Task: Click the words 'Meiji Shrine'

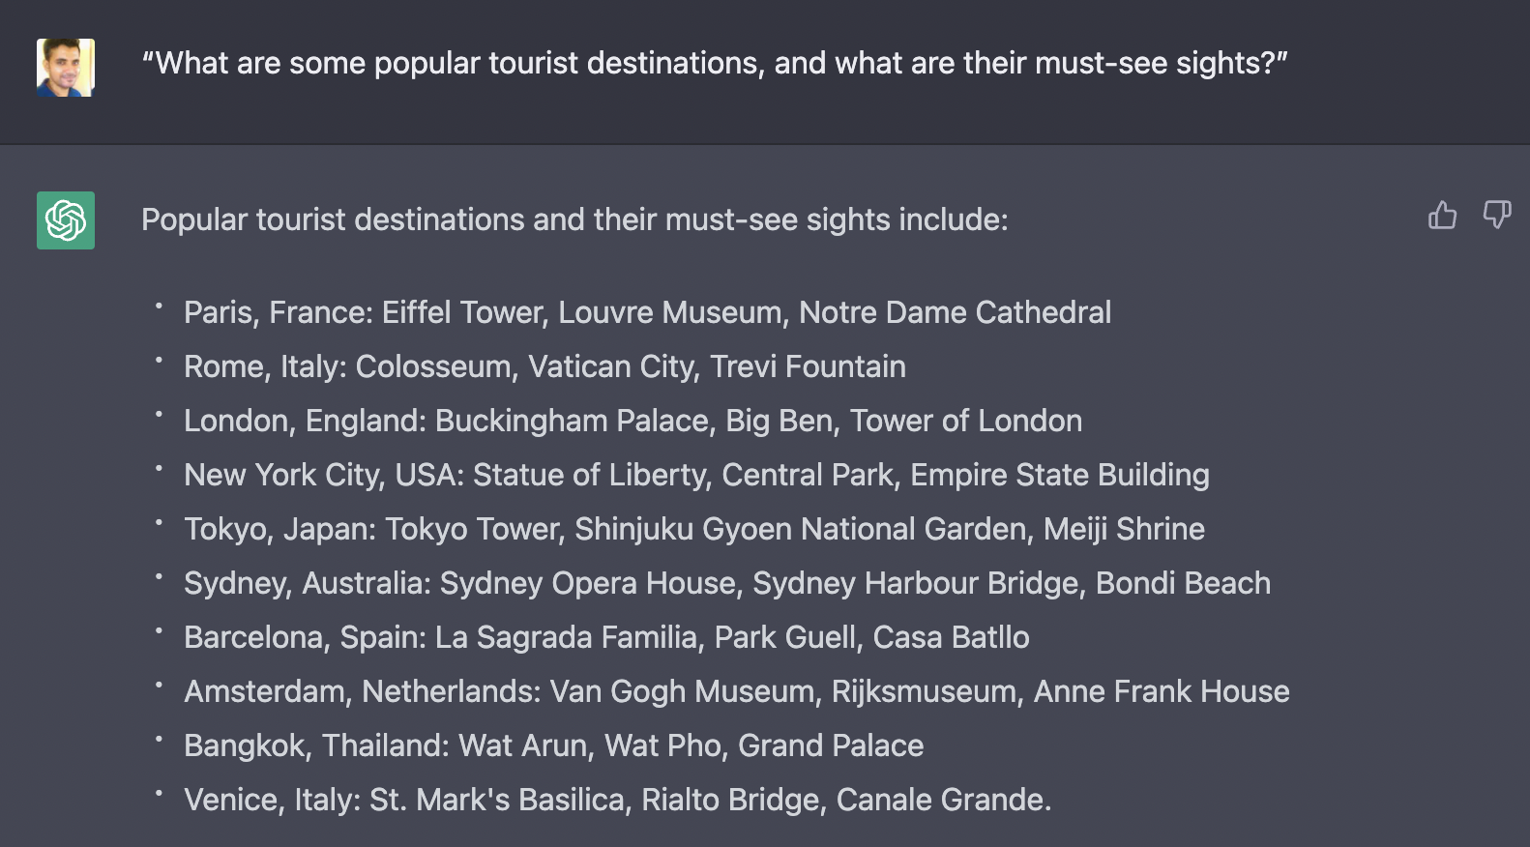Action: [1124, 530]
